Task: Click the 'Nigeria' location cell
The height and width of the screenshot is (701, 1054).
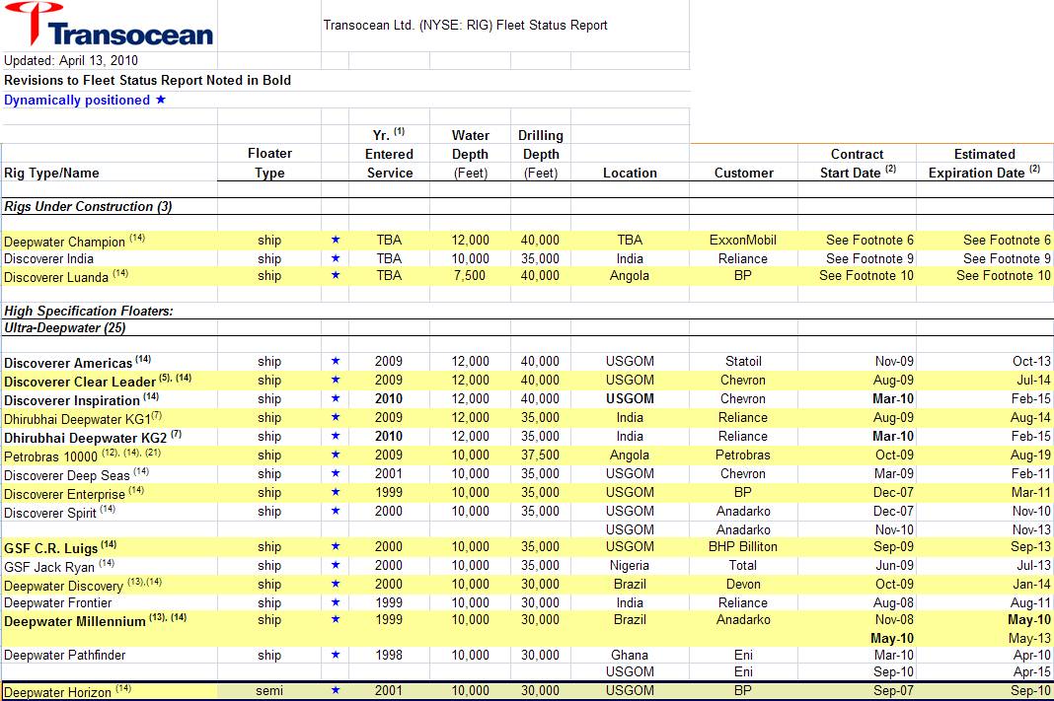Action: pos(630,565)
